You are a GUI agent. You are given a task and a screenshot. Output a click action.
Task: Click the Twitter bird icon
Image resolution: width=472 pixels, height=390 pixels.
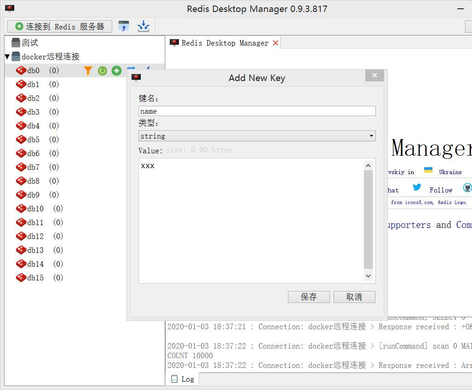click(x=417, y=187)
